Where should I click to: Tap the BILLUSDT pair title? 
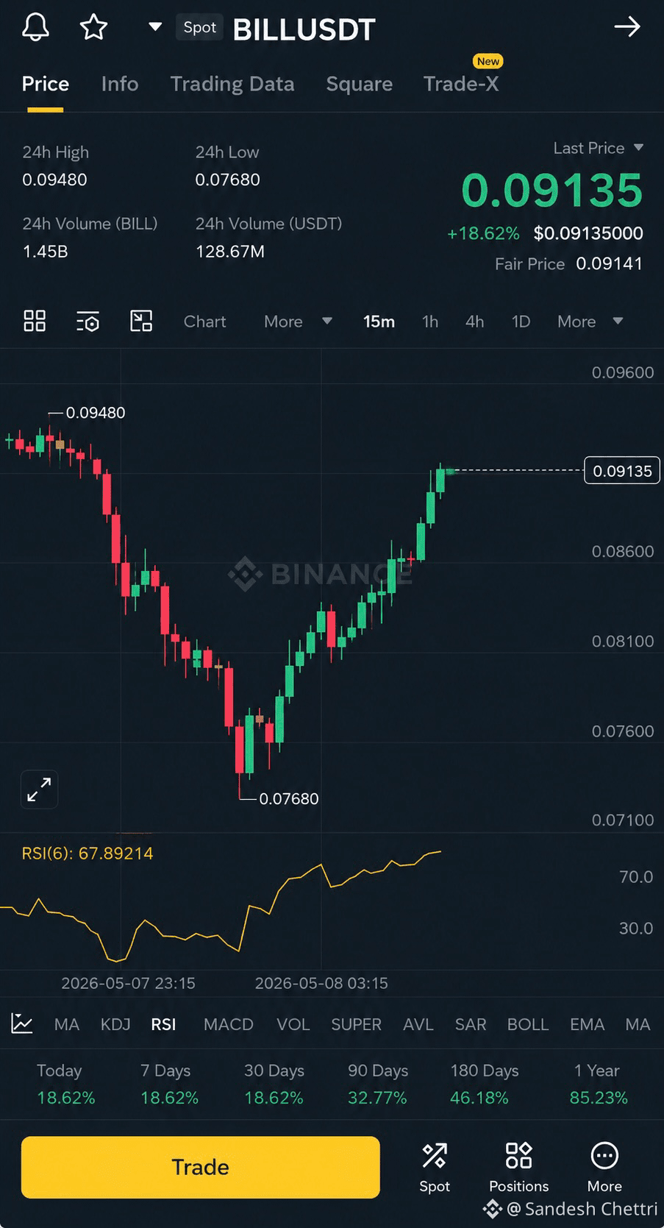click(304, 29)
